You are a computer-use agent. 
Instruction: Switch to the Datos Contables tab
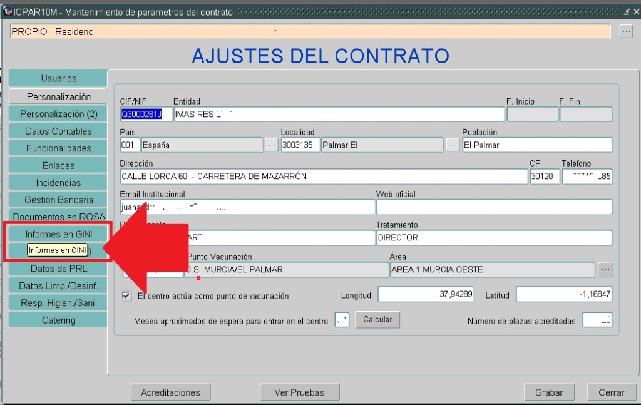pos(58,131)
